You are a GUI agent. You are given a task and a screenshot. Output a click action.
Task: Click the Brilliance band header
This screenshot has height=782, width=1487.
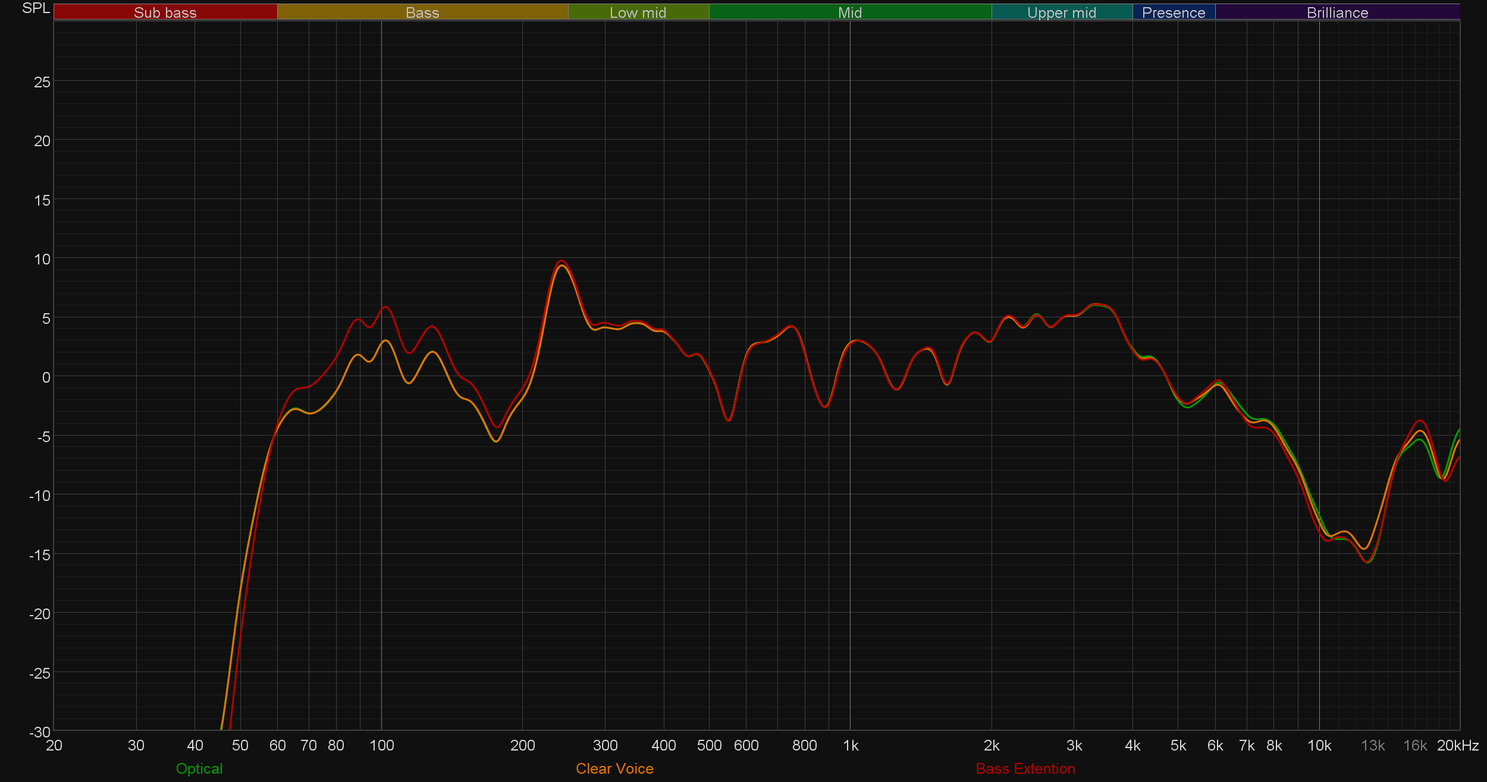pyautogui.click(x=1337, y=12)
